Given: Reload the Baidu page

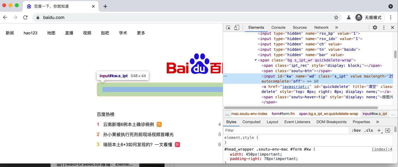Looking at the screenshot, I should coord(25,17).
